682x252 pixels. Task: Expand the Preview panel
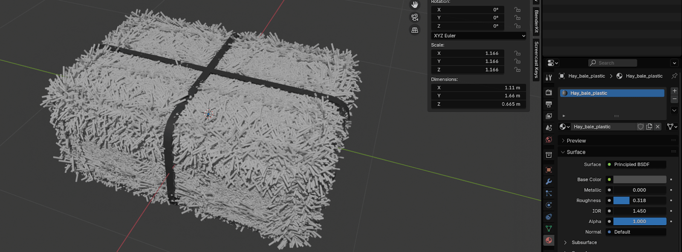pyautogui.click(x=576, y=141)
